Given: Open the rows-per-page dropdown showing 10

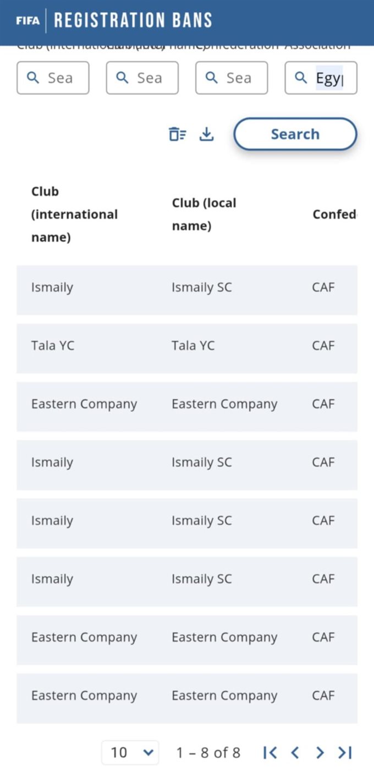Looking at the screenshot, I should tap(130, 752).
